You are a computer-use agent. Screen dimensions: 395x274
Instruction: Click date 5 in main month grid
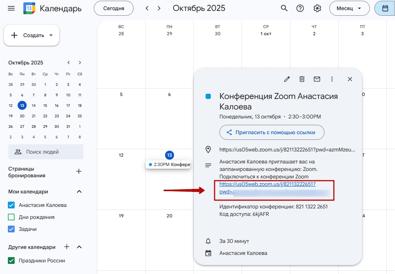tap(121, 94)
